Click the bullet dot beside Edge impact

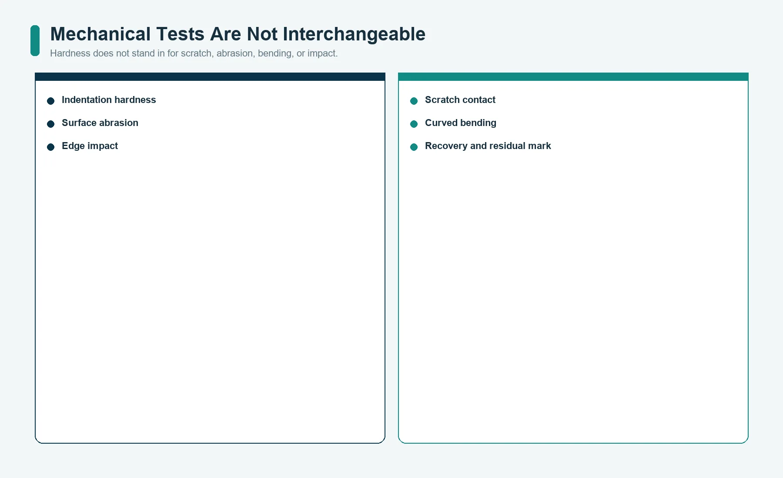click(50, 147)
